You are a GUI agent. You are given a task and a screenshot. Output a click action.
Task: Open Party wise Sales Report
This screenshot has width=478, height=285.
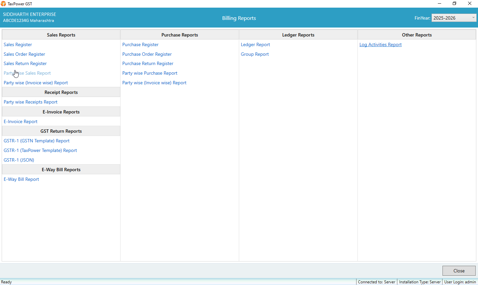click(27, 73)
